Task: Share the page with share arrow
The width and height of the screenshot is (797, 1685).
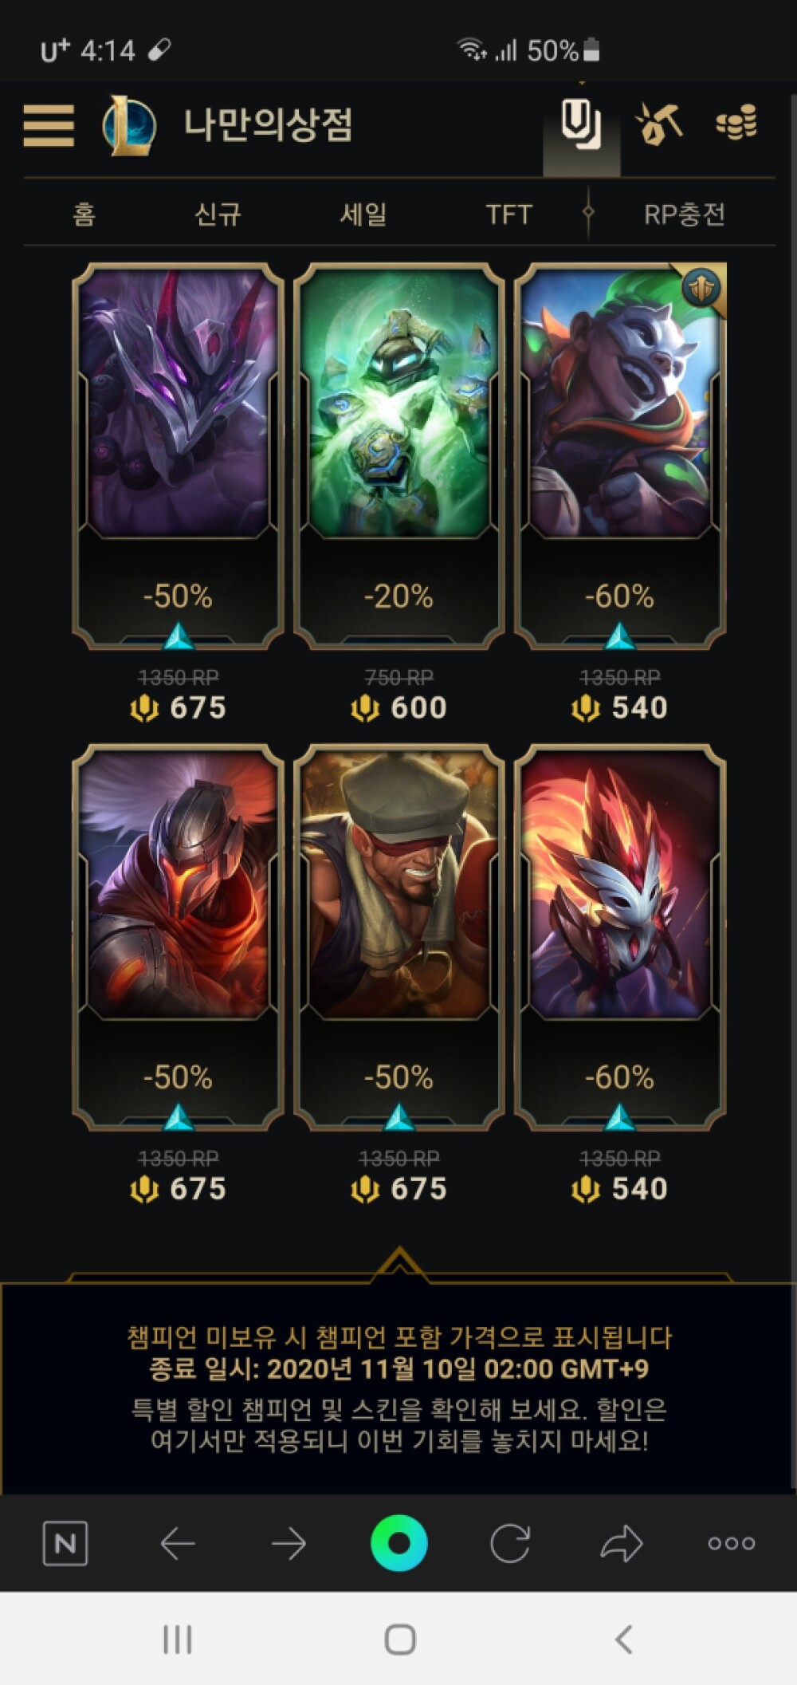Action: [621, 1542]
